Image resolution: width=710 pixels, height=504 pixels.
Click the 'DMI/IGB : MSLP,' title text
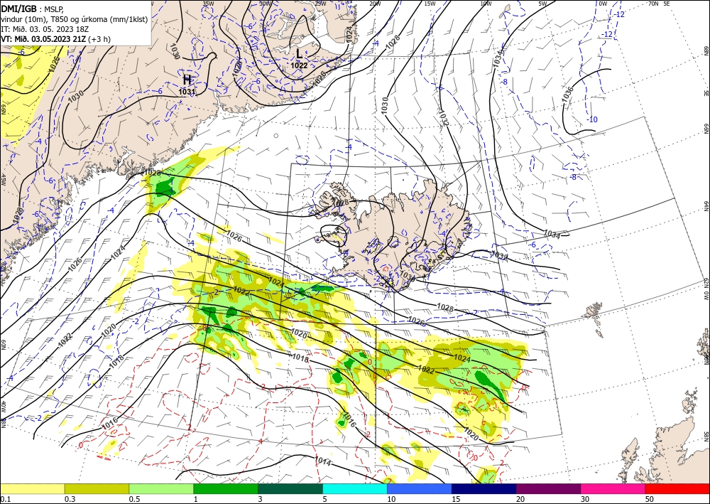pos(31,8)
